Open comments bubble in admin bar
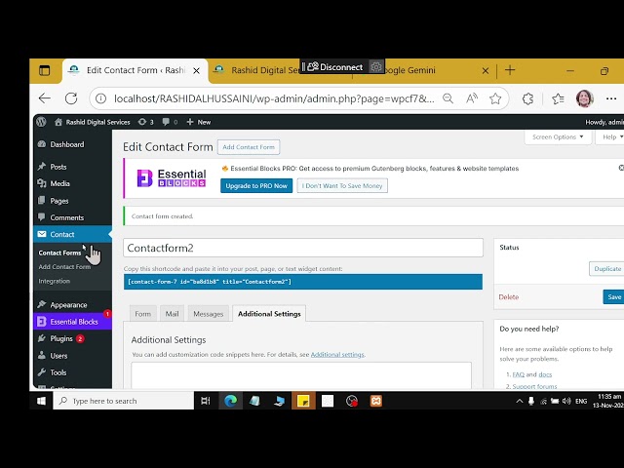 [170, 122]
